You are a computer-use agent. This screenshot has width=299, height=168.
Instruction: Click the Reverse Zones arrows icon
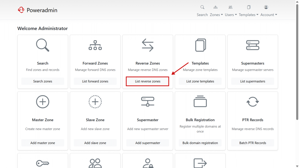pyautogui.click(x=148, y=45)
